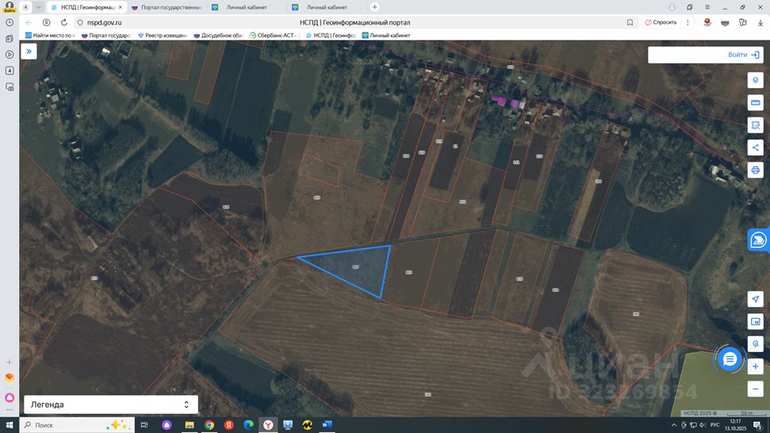770x433 pixels.
Task: Switch the РУС keyboard language indicator
Action: tap(715, 425)
